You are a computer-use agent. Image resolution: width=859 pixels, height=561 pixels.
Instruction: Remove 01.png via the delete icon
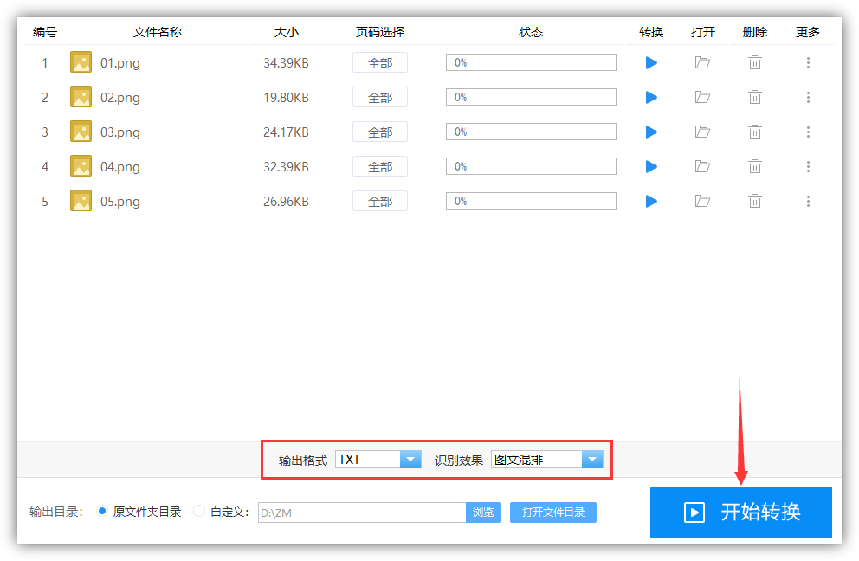click(x=754, y=62)
